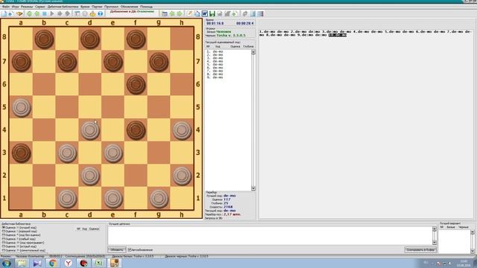This screenshot has height=268, width=477.
Task: Open Excel from the taskbar
Action: pyautogui.click(x=99, y=263)
